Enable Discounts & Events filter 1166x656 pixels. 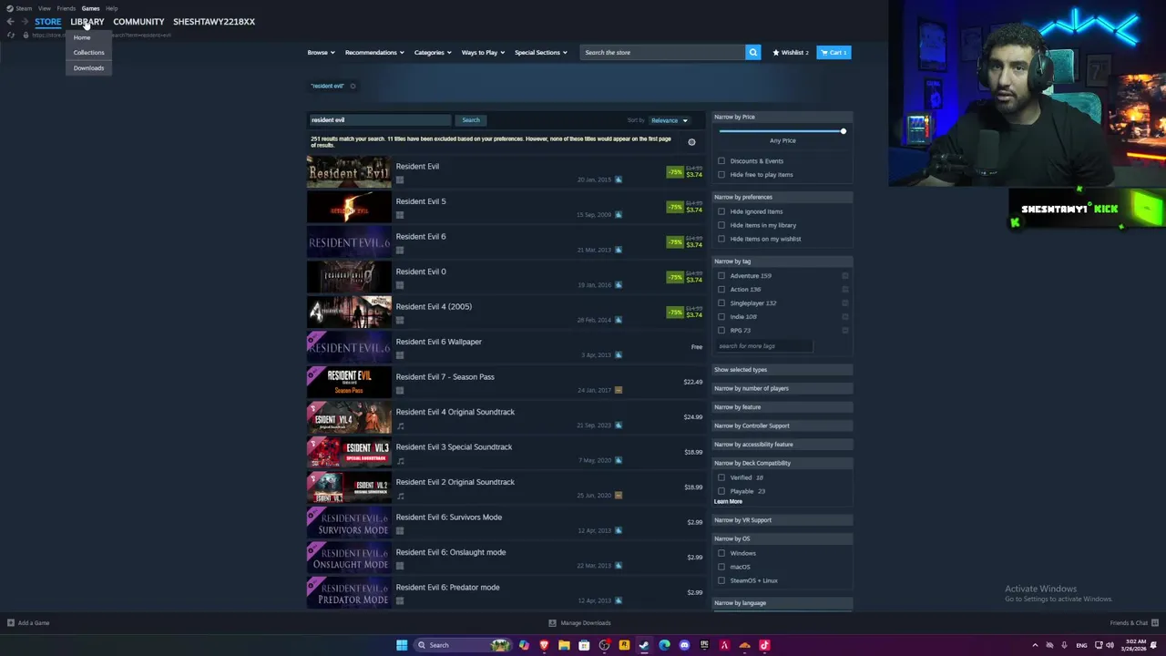[x=721, y=161]
